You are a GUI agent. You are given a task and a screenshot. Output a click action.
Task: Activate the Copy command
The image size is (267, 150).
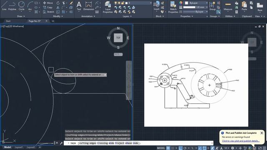tap(48, 7)
